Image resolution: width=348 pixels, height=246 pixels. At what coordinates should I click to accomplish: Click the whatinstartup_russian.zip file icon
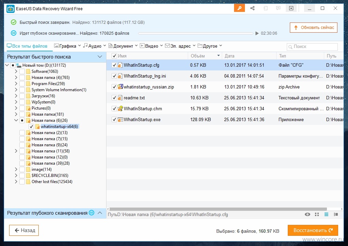(120, 86)
